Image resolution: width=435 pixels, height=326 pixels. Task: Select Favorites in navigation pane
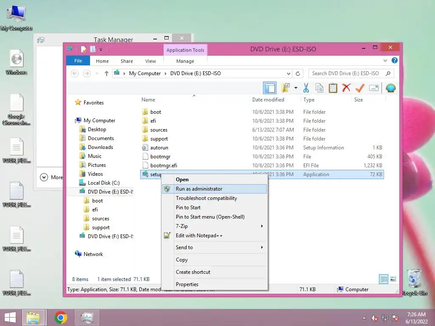pos(93,103)
